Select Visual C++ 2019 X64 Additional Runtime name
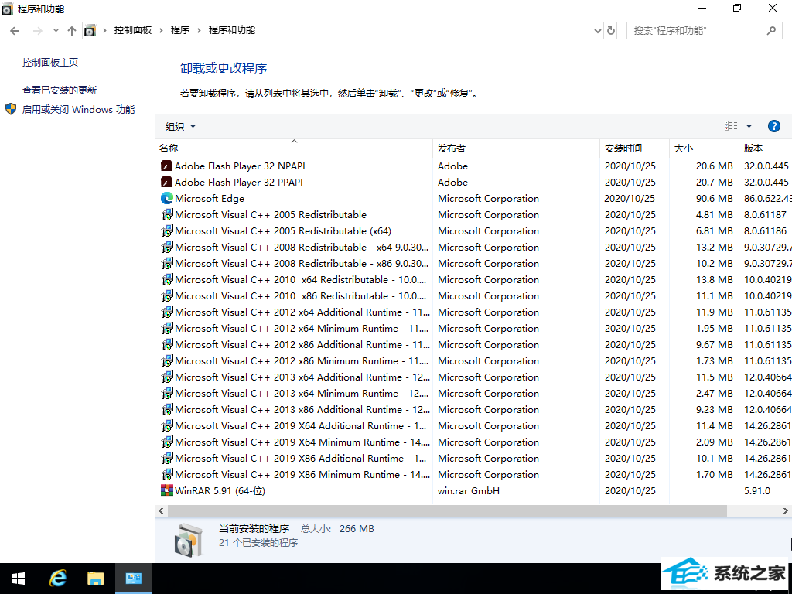The height and width of the screenshot is (594, 792). click(301, 426)
